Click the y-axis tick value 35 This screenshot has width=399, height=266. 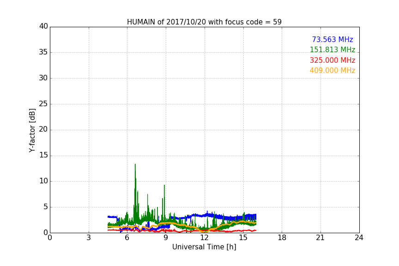(43, 52)
